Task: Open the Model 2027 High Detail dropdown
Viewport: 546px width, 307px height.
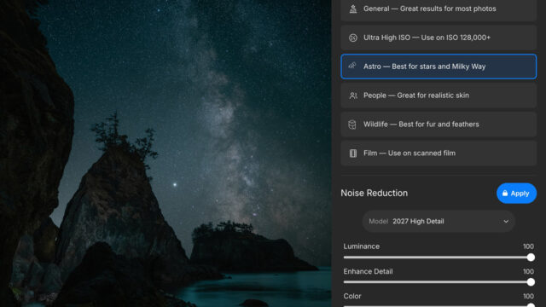Action: [x=439, y=222]
